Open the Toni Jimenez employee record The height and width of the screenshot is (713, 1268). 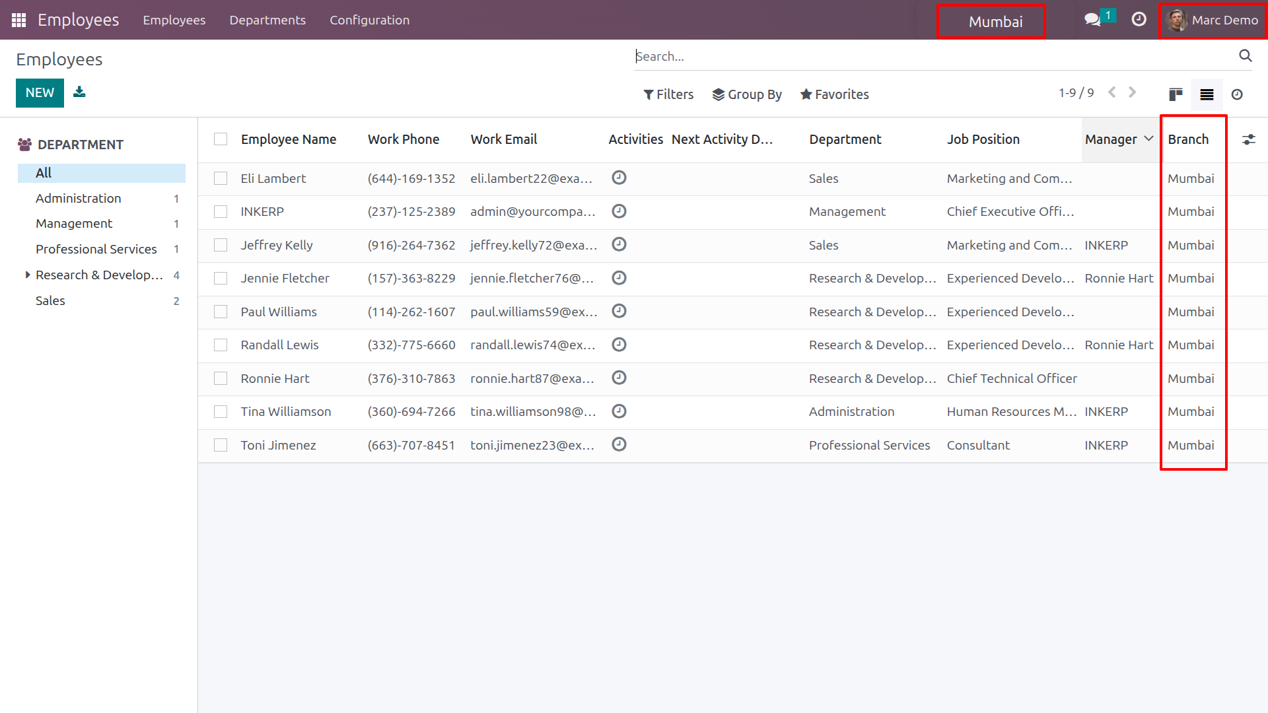278,446
